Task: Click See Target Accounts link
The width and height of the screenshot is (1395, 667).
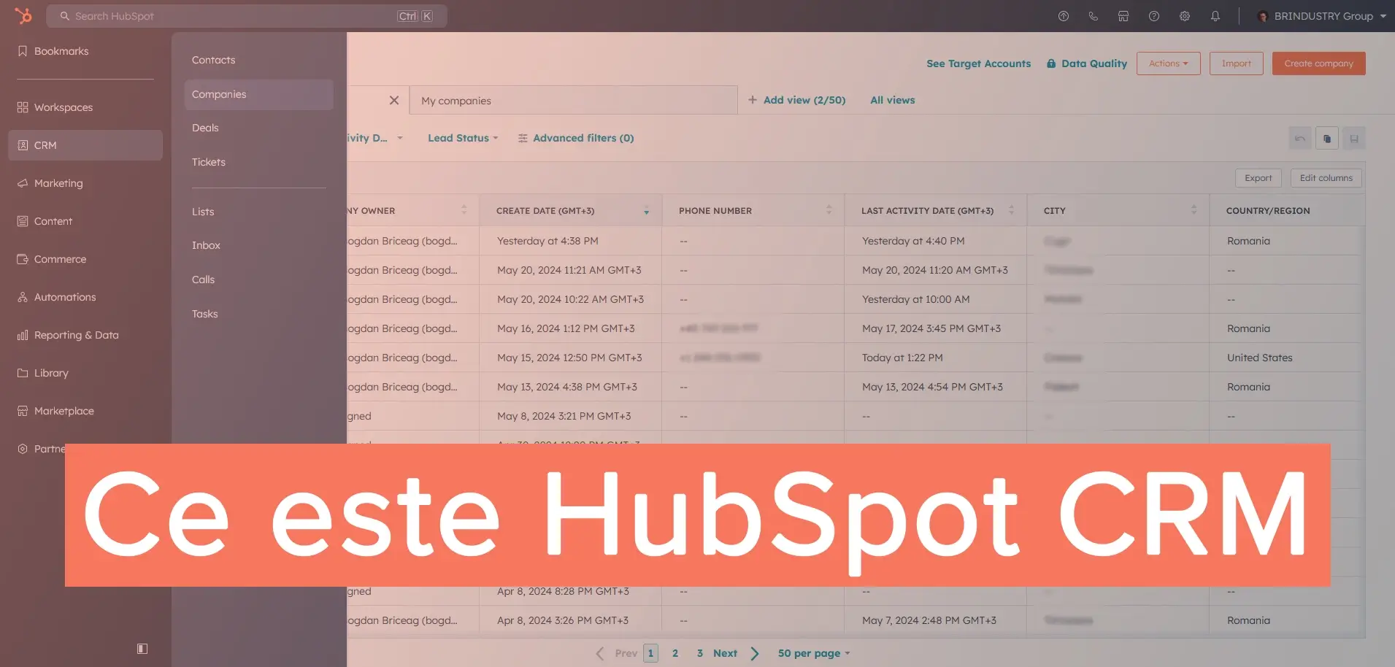Action: (978, 63)
